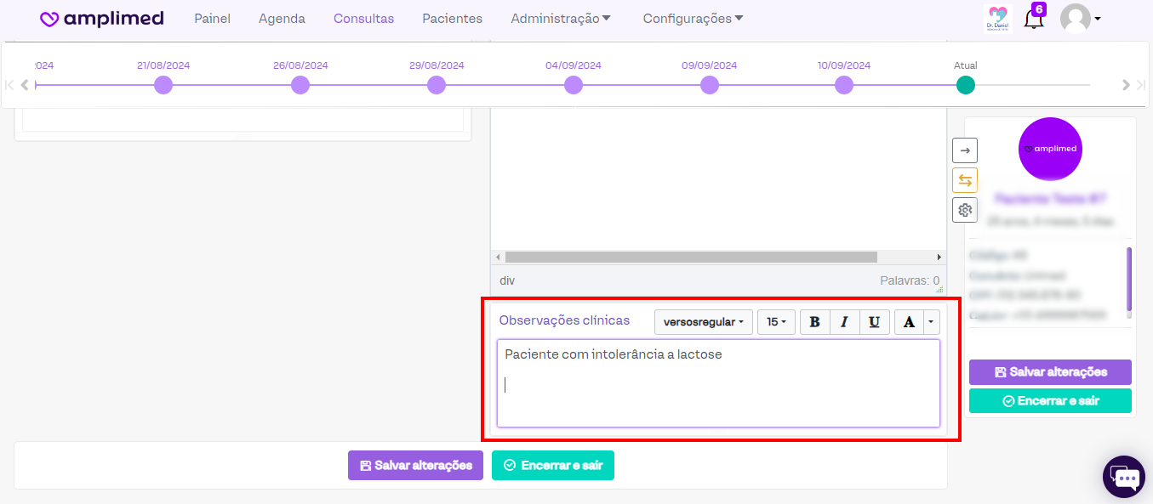Screen dimensions: 1153x504
Task: Click bottom Salvar alterações button
Action: point(415,466)
